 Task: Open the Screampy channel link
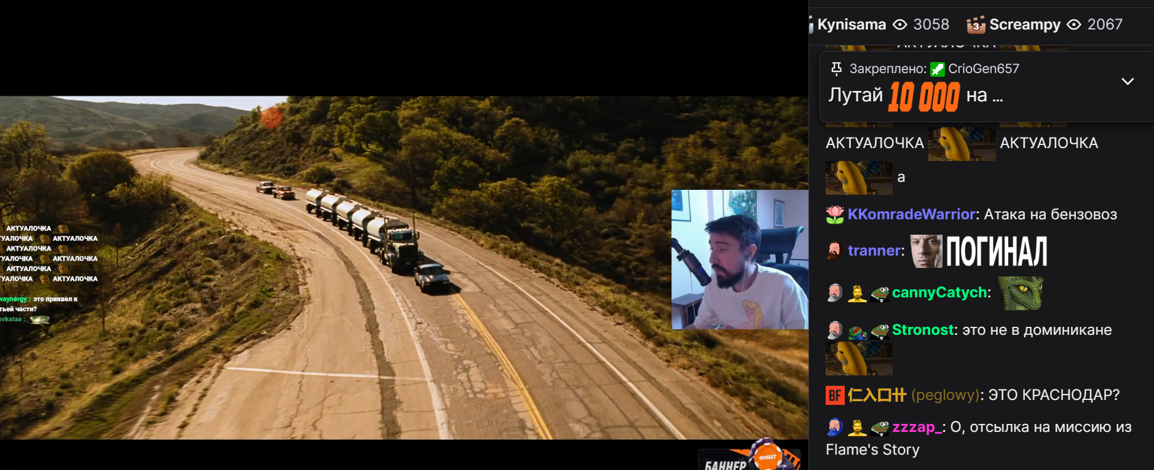click(x=1025, y=25)
